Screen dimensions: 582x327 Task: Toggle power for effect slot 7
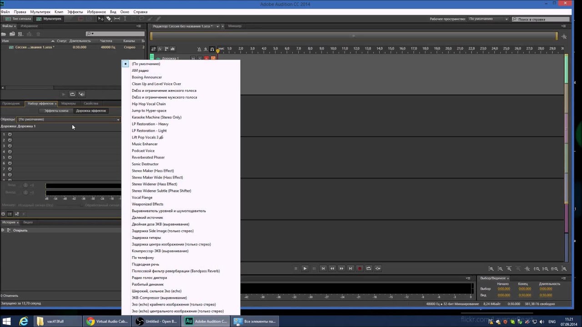10,169
